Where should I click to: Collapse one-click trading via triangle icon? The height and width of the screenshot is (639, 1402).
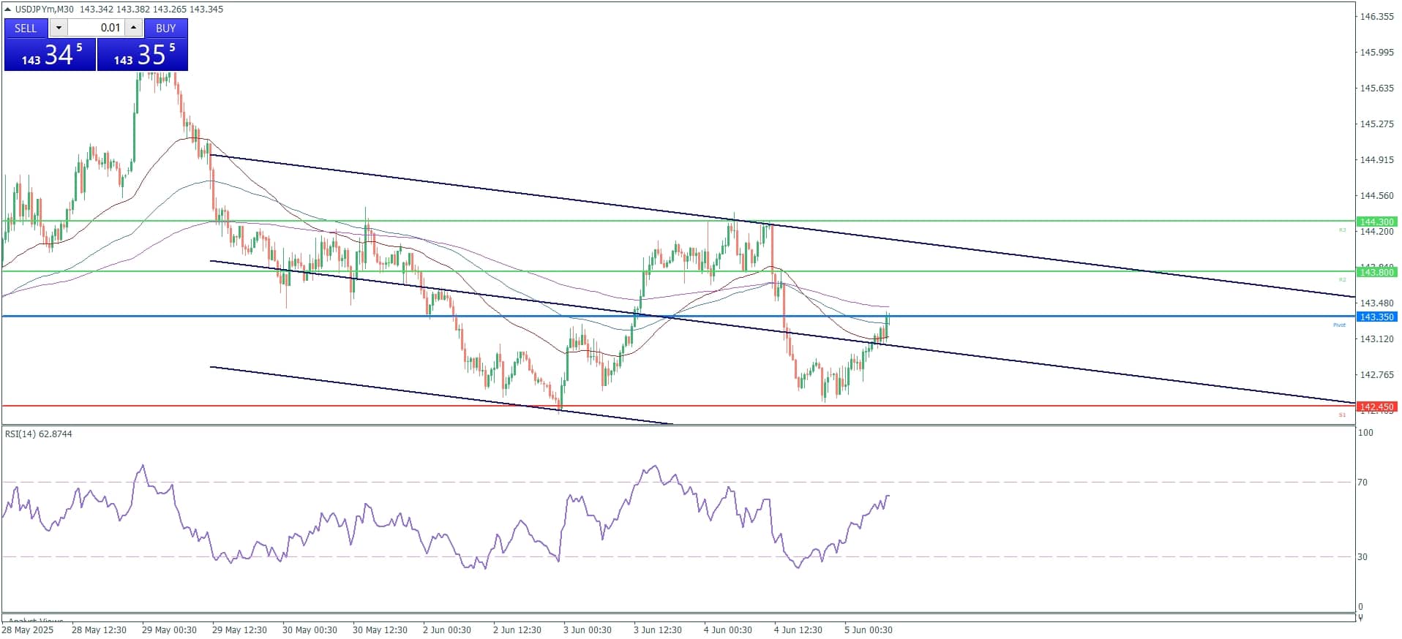(x=8, y=9)
